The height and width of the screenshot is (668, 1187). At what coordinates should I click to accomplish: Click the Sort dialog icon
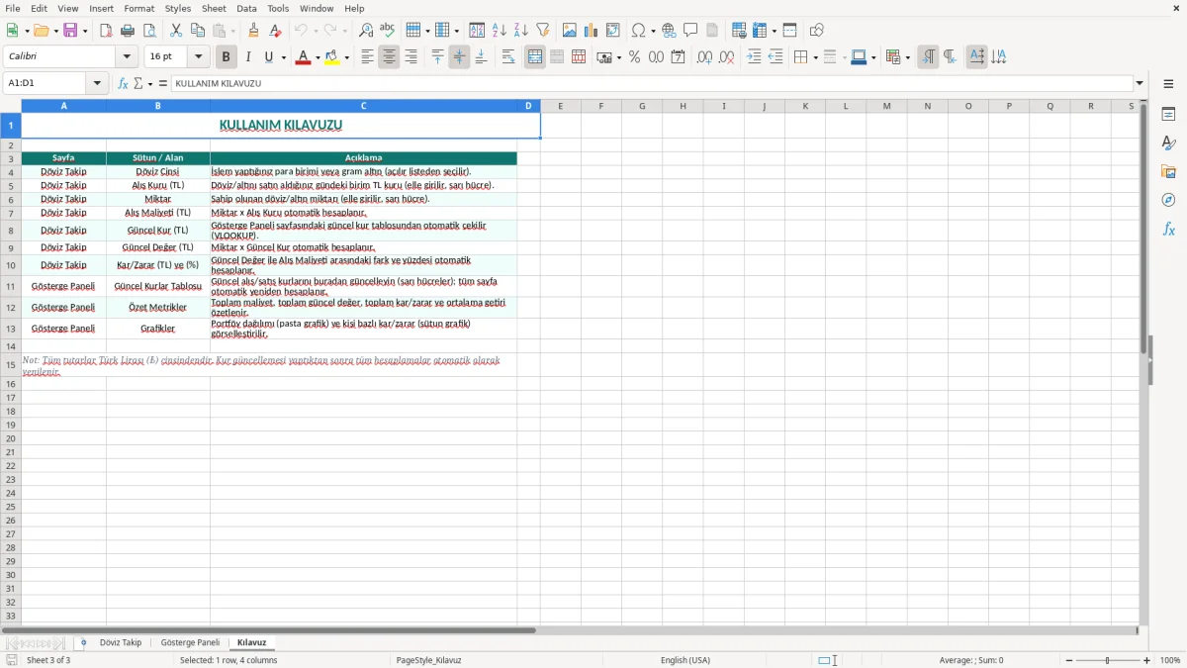point(477,31)
